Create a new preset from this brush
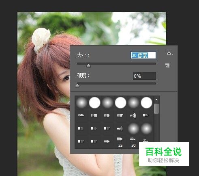Image resolution: width=199 pixels, height=176 pixels. [x=167, y=65]
